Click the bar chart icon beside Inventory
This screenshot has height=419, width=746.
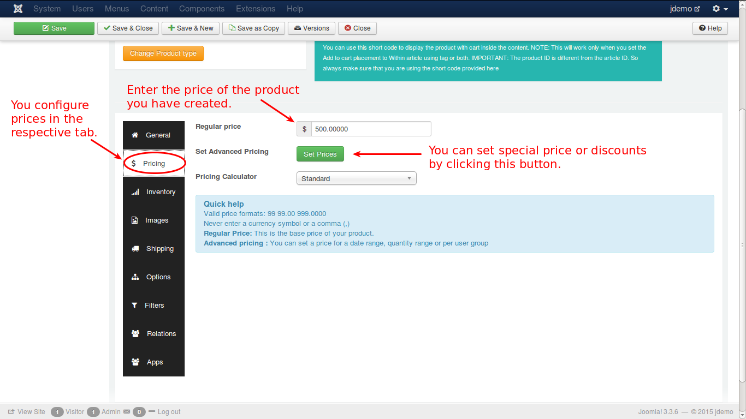pyautogui.click(x=135, y=192)
